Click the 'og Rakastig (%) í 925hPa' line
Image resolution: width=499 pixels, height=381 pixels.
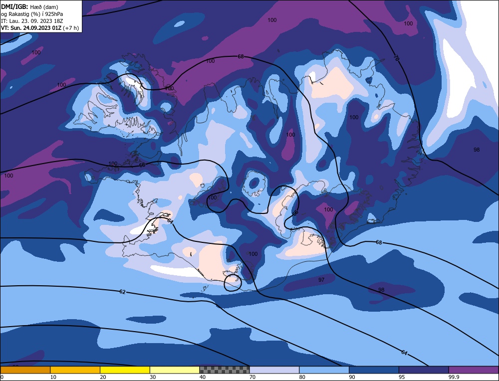pyautogui.click(x=32, y=14)
